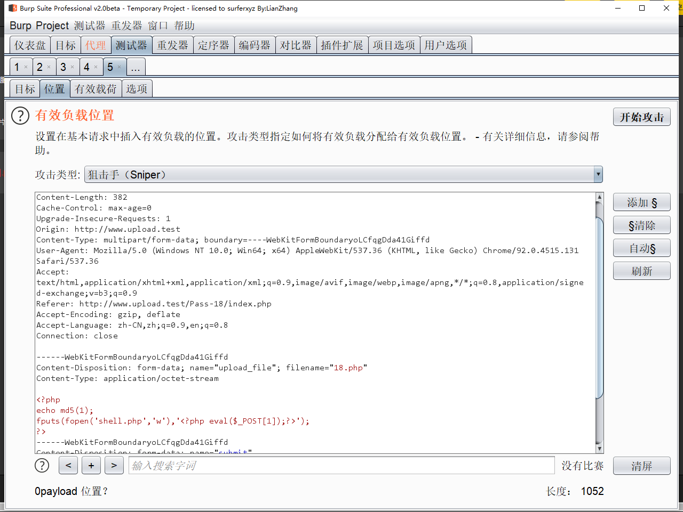This screenshot has height=512, width=683.
Task: Click the 清屏 button
Action: pos(641,466)
